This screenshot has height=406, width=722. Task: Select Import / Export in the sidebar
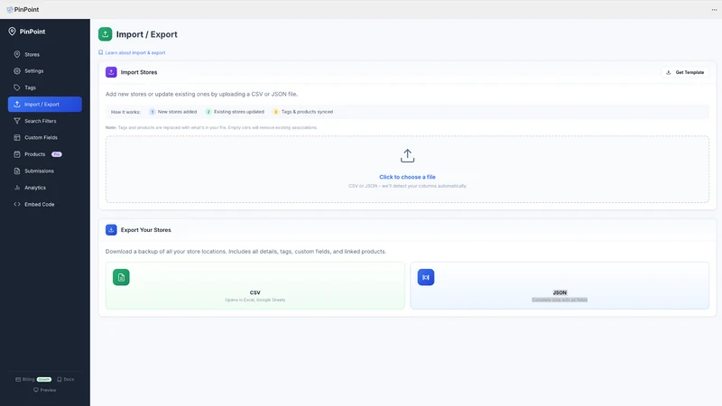(44, 105)
